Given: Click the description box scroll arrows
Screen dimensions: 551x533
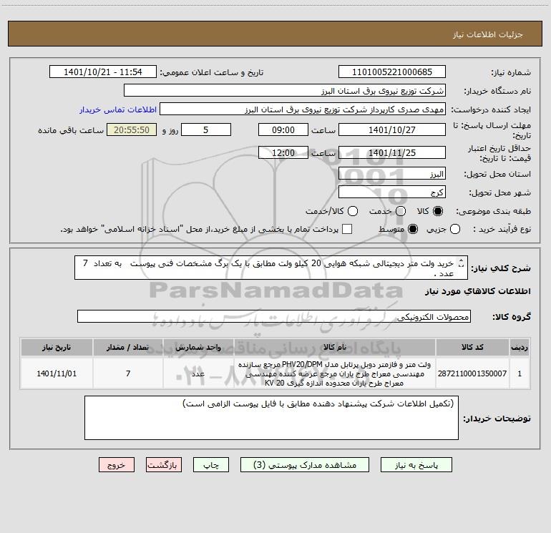Looking at the screenshot, I should point(462,263).
